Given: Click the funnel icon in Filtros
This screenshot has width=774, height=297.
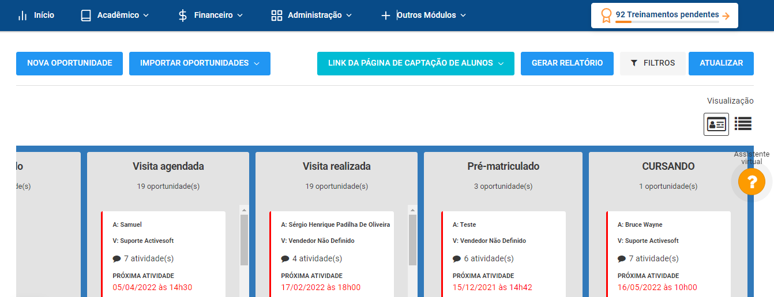Looking at the screenshot, I should tap(634, 63).
